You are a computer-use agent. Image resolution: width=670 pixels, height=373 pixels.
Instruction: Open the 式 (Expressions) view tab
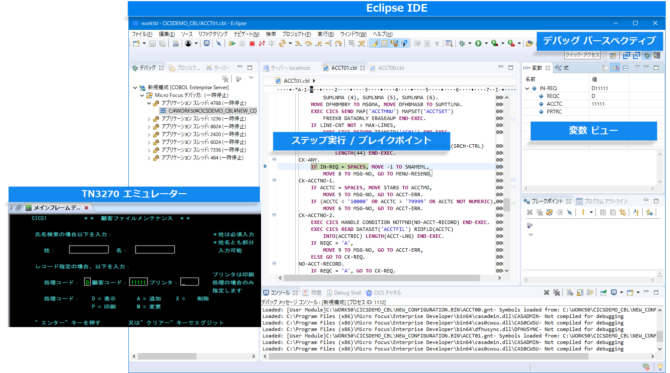(x=562, y=68)
